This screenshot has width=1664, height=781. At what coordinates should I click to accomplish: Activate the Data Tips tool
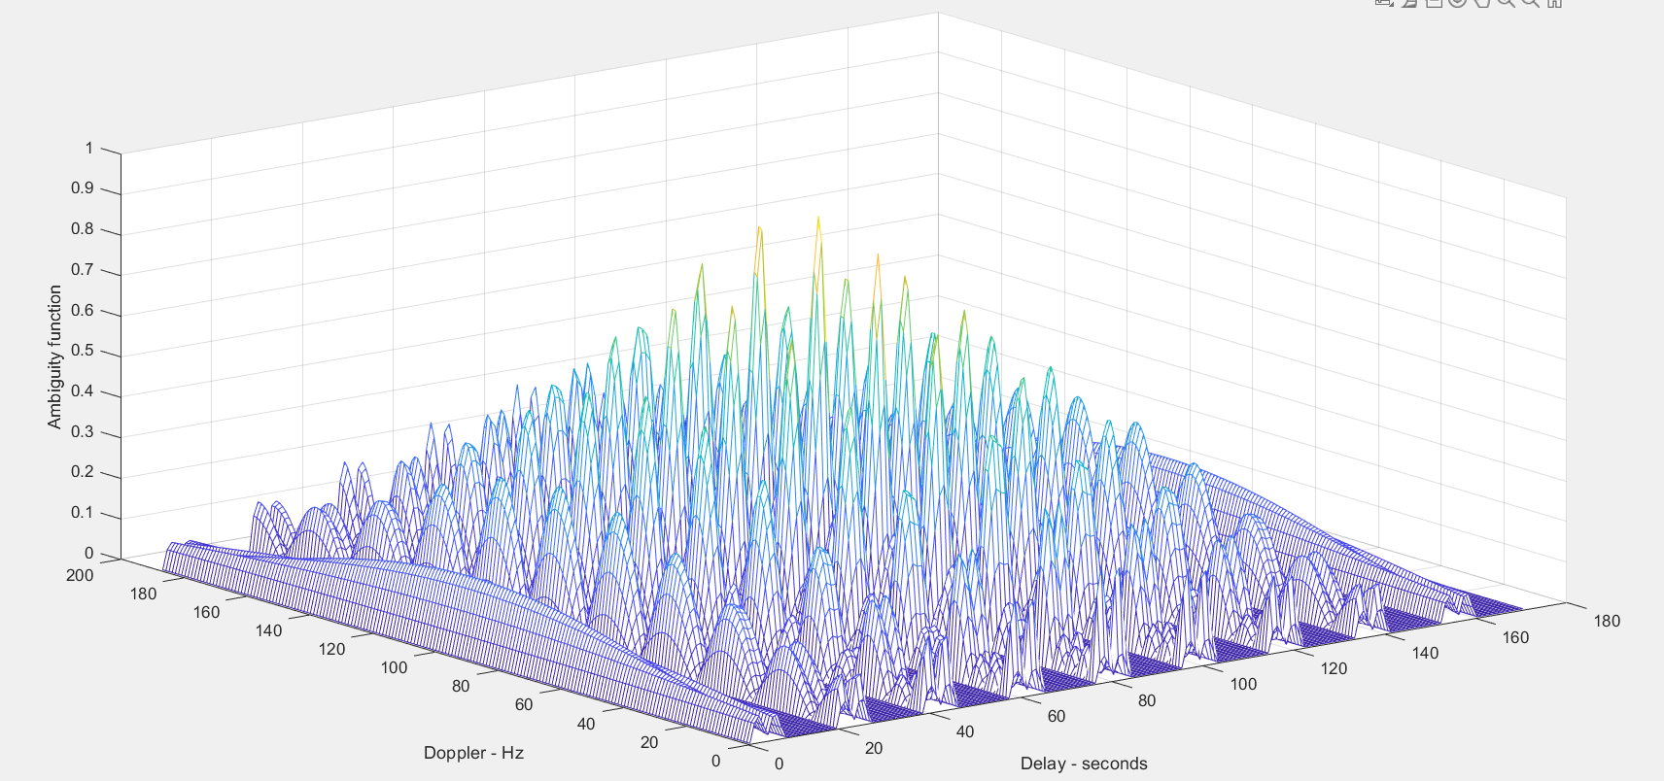1434,3
